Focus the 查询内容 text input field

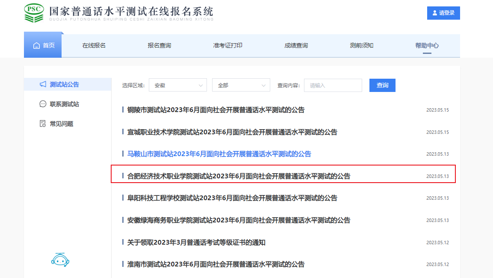pyautogui.click(x=333, y=85)
